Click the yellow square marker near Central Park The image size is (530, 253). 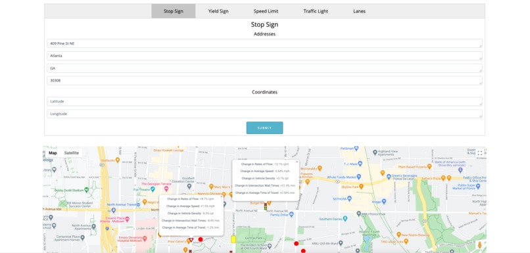coord(233,239)
